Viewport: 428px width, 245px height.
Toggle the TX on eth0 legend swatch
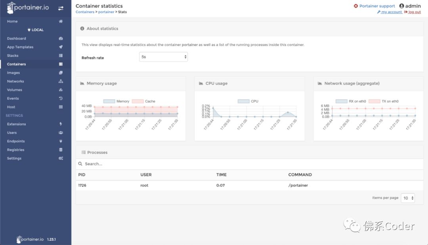pos(374,101)
